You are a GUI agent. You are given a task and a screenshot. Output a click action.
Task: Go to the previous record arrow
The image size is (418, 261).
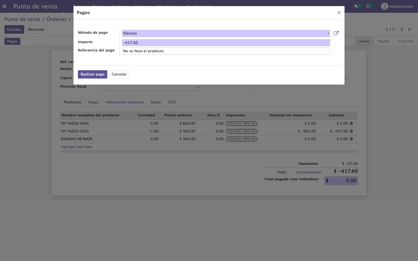point(402,29)
